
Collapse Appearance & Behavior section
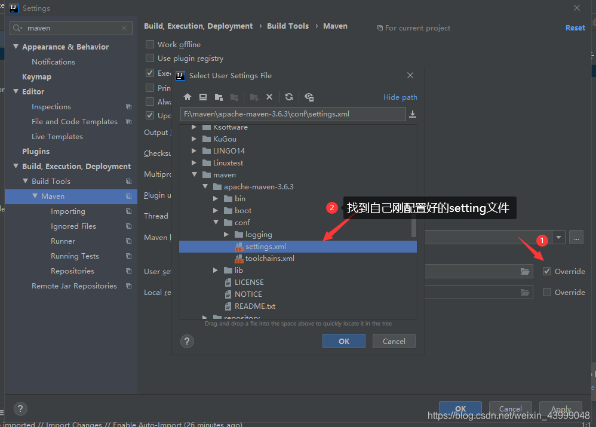(x=16, y=47)
